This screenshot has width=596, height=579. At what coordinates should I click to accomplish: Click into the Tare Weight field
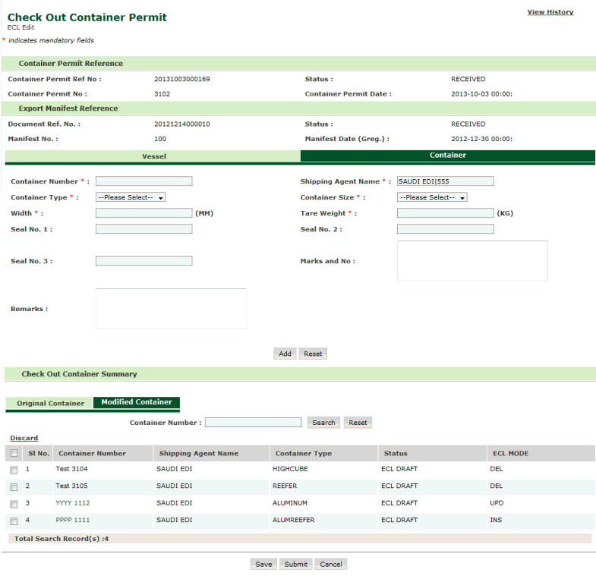pos(445,213)
